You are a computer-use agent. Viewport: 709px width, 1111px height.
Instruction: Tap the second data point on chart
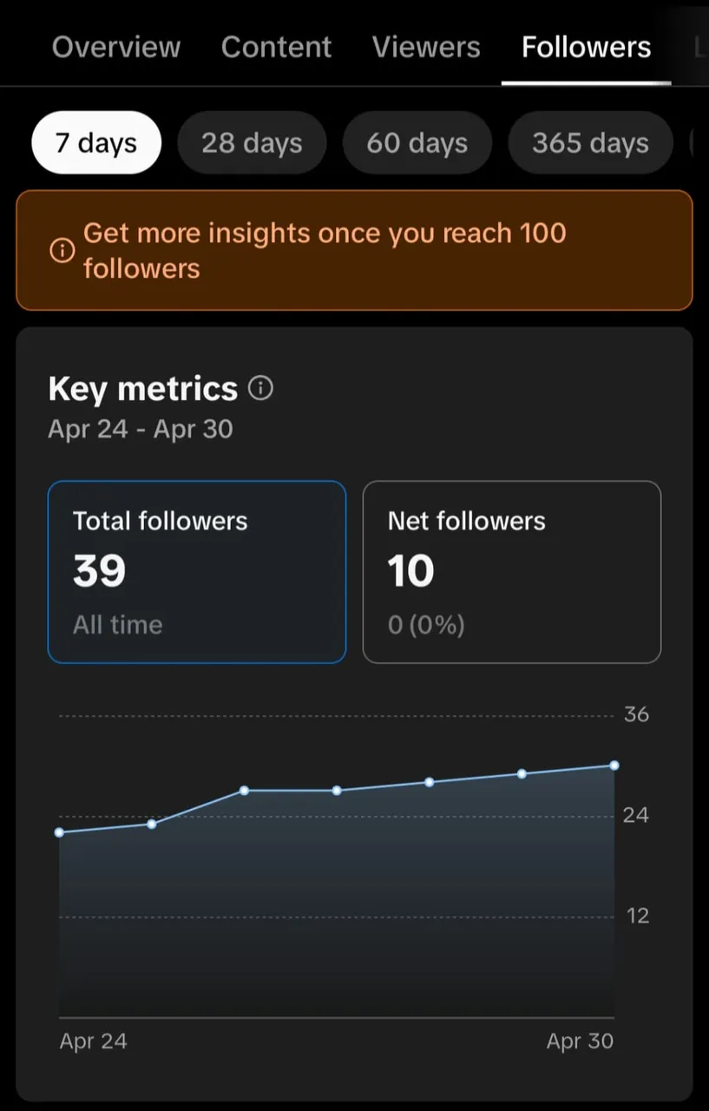click(152, 824)
